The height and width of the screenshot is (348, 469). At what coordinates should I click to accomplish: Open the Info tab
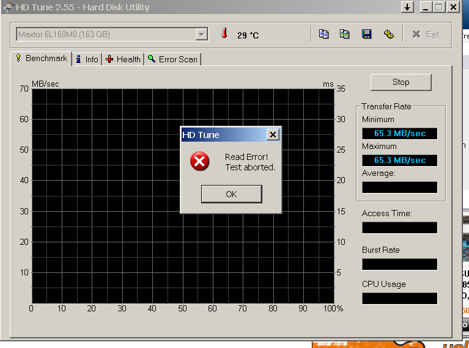tap(87, 59)
